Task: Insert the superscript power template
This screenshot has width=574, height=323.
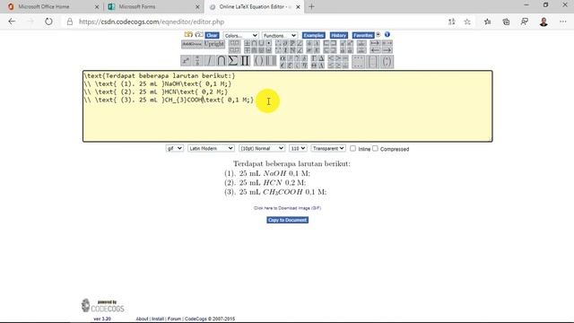Action: click(x=186, y=60)
